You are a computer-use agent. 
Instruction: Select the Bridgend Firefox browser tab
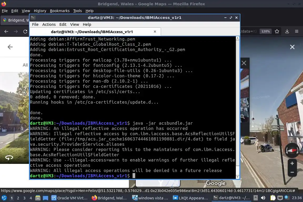coord(16,20)
